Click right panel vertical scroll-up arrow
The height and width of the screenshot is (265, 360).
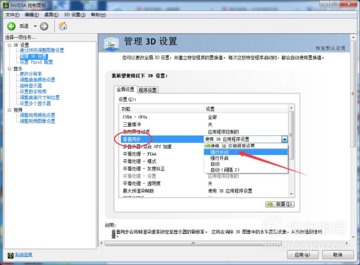tap(353, 38)
